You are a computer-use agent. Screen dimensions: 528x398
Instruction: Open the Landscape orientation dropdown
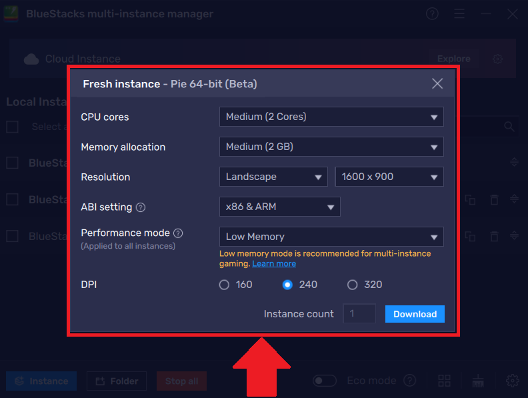[273, 177]
